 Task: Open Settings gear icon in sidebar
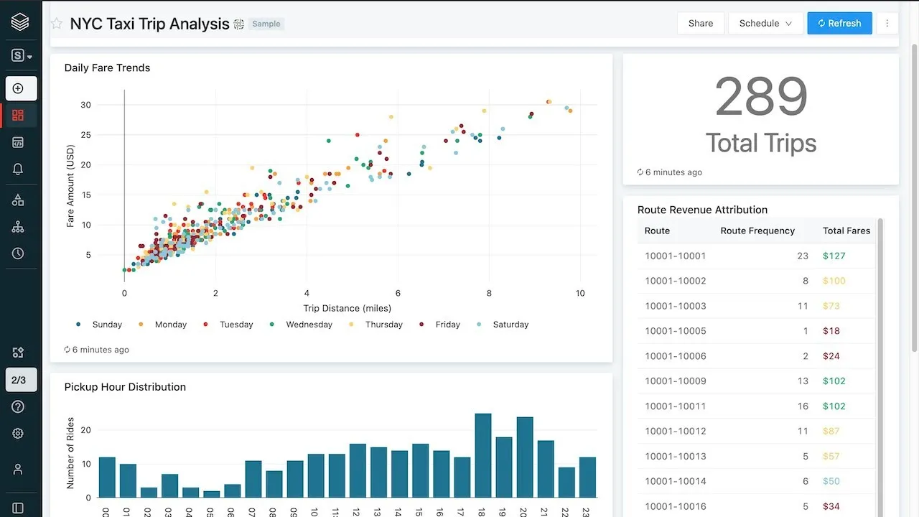click(x=18, y=434)
